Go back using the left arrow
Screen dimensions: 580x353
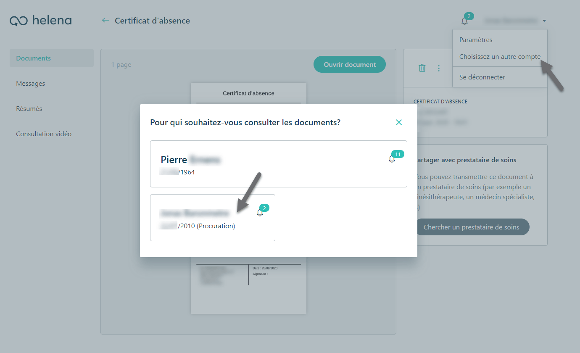click(105, 21)
